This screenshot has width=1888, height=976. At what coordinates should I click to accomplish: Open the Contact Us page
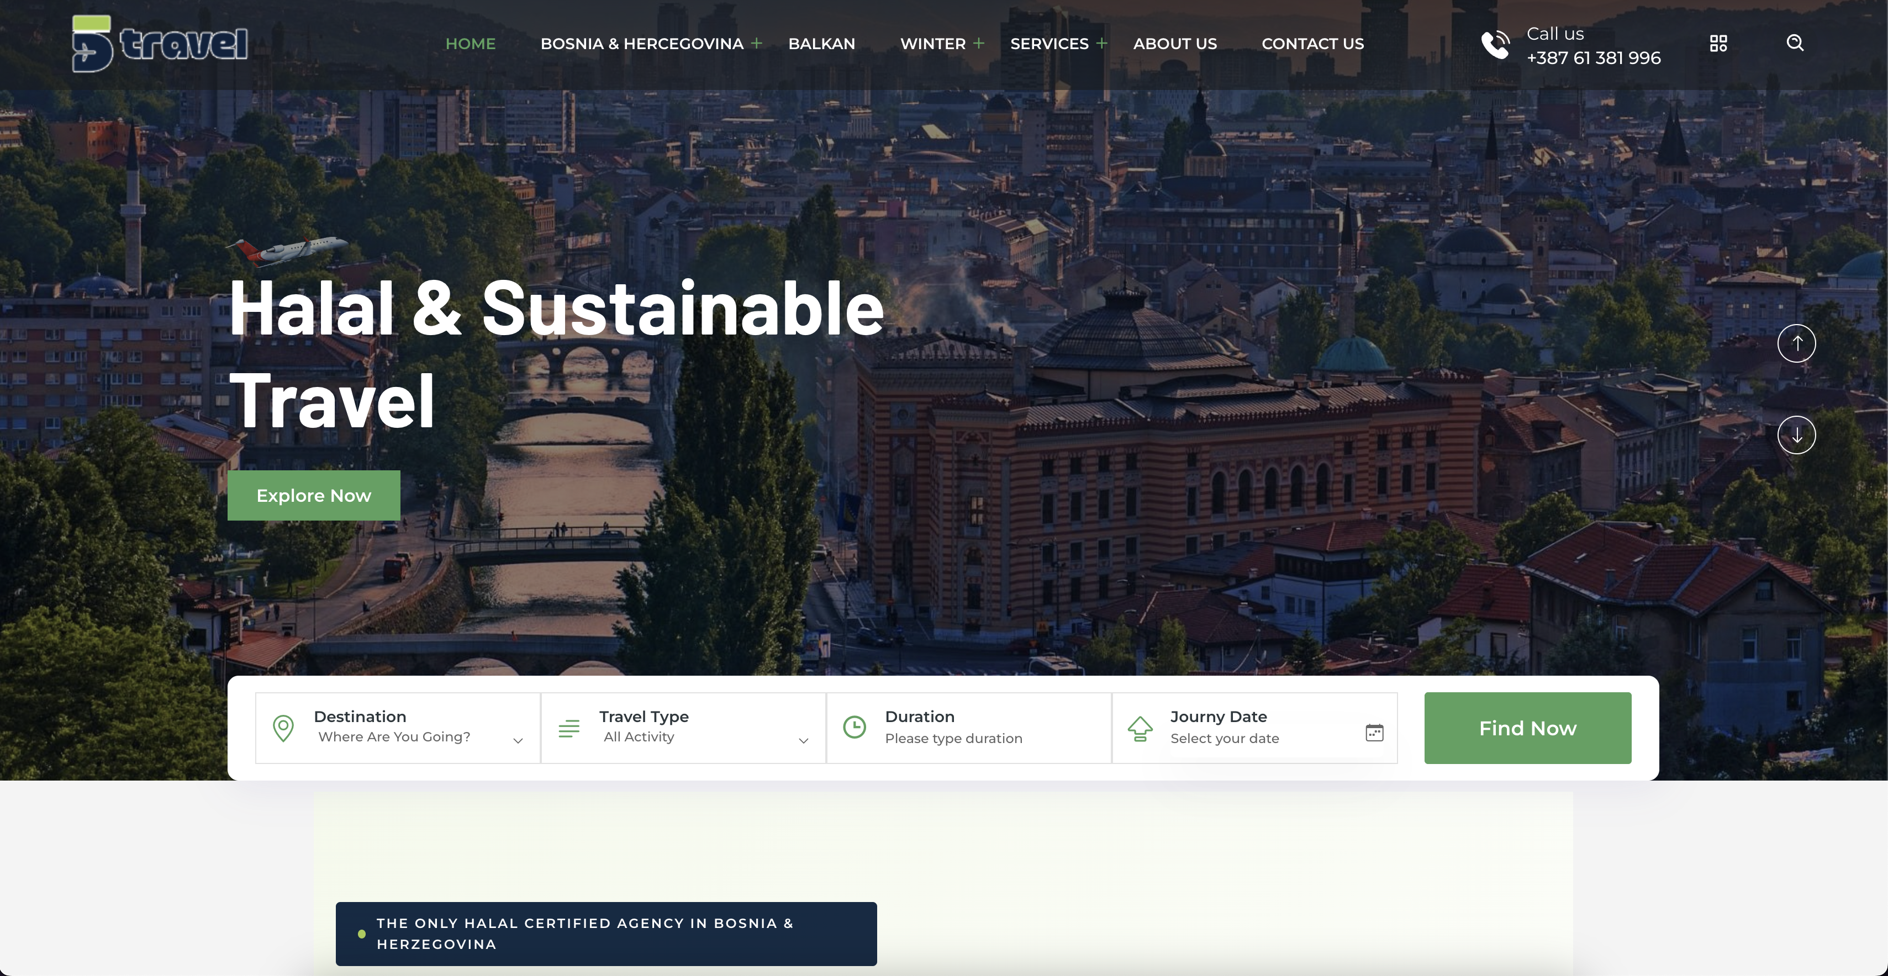point(1312,44)
